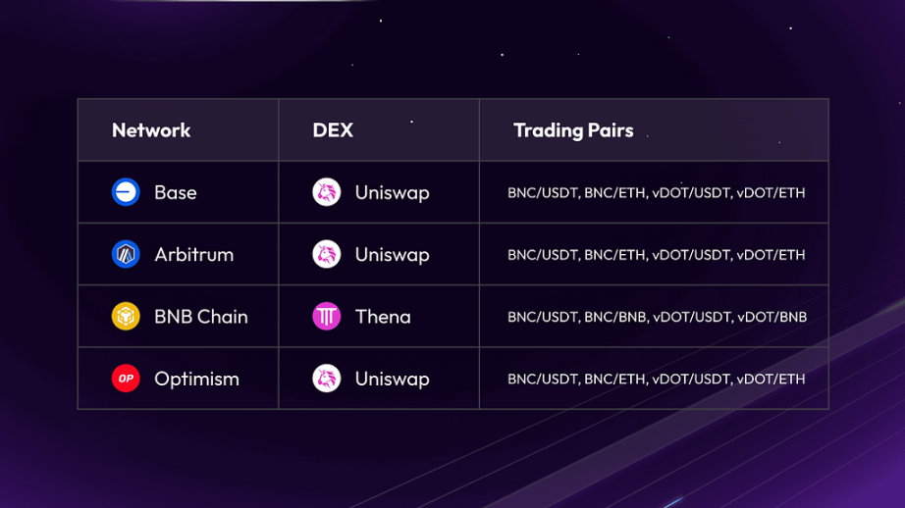Click the Arbitrum network name text
The width and height of the screenshot is (905, 508).
click(194, 255)
